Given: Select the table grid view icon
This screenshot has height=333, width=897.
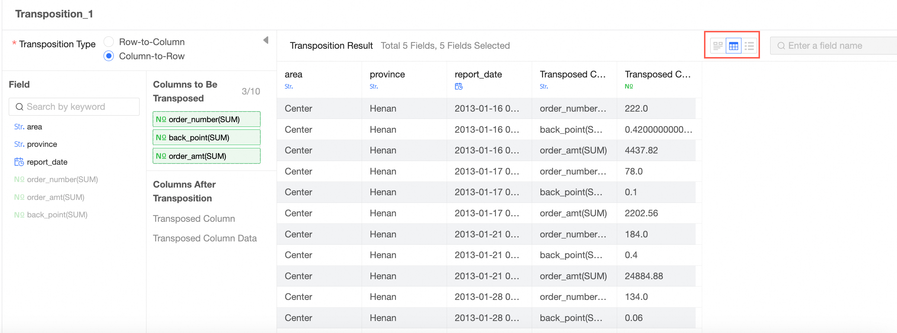Looking at the screenshot, I should pyautogui.click(x=733, y=46).
